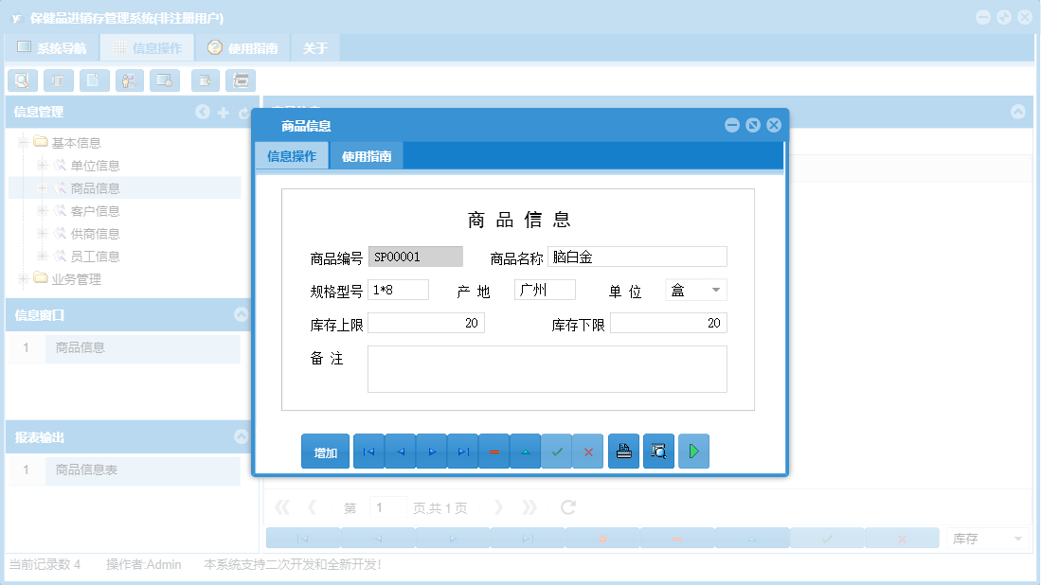1041x585 pixels.
Task: Select the report document icon in the toolbar
Action: tap(94, 80)
